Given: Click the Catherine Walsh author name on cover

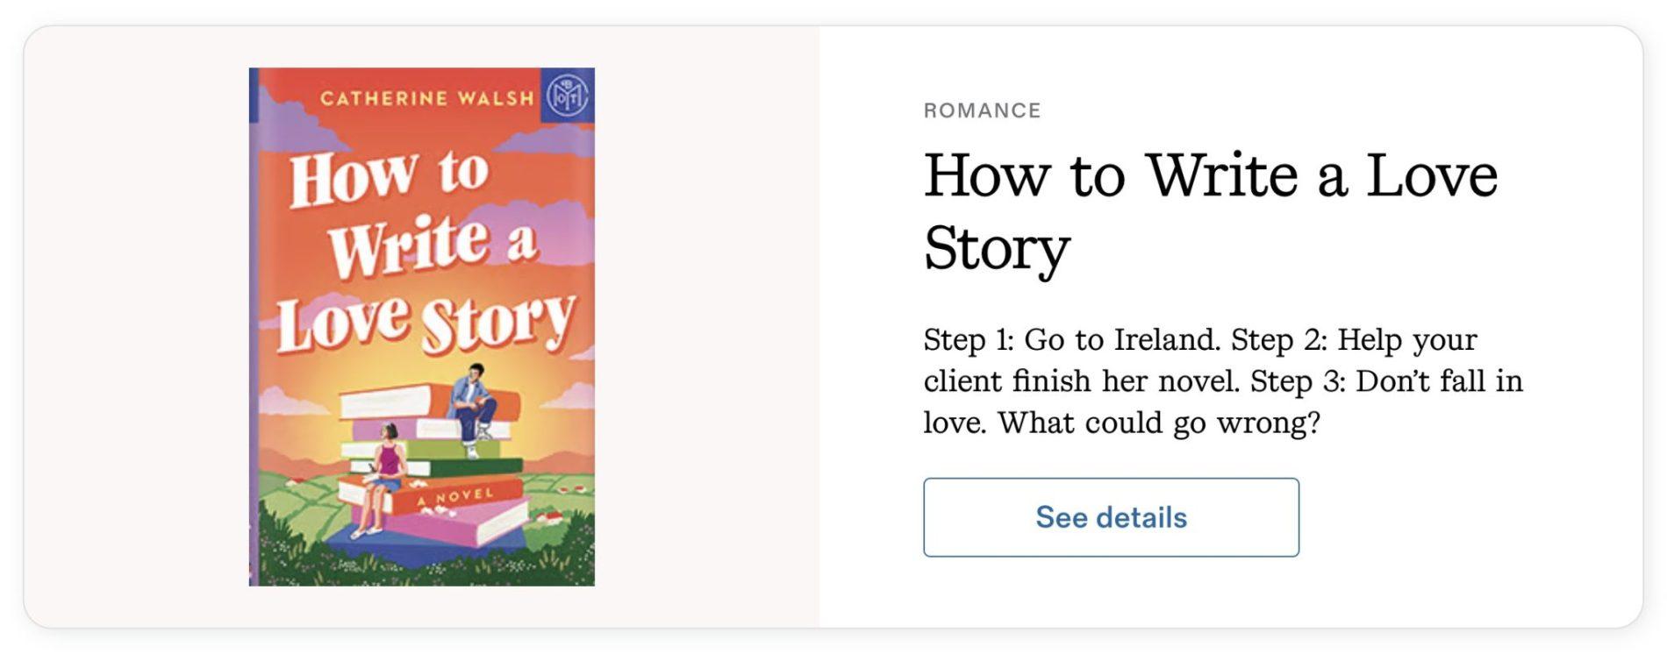Looking at the screenshot, I should click(426, 98).
